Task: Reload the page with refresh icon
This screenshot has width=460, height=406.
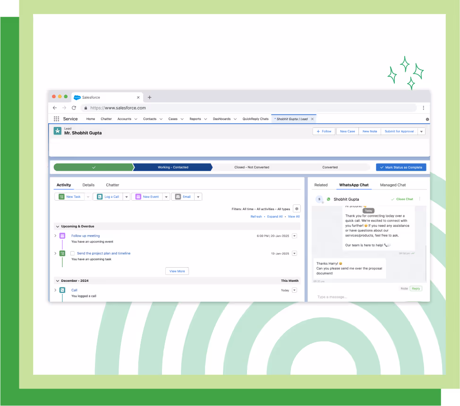Action: click(74, 108)
